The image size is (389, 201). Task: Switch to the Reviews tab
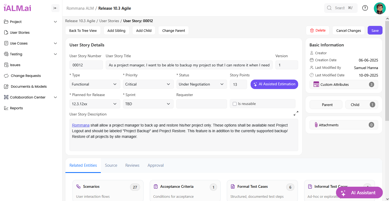pyautogui.click(x=132, y=165)
